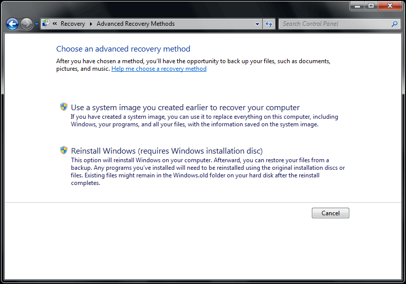Open Help me choose a recovery method
Image resolution: width=406 pixels, height=284 pixels.
pos(159,69)
